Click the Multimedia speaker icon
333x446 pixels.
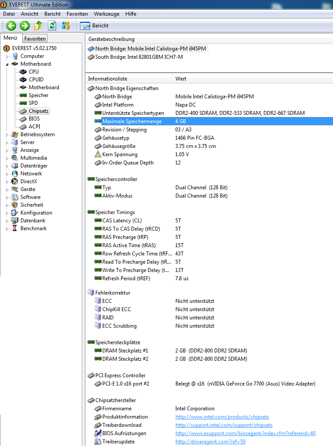pos(15,158)
